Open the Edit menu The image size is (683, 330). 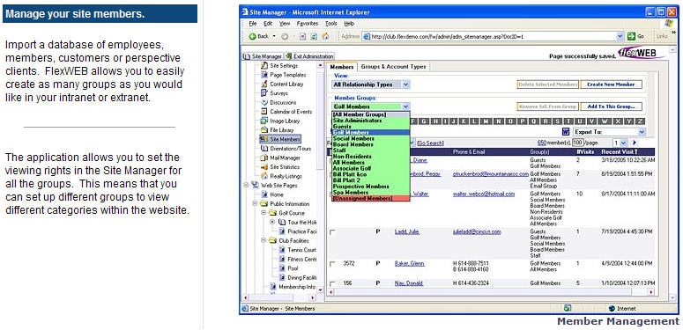coord(268,24)
